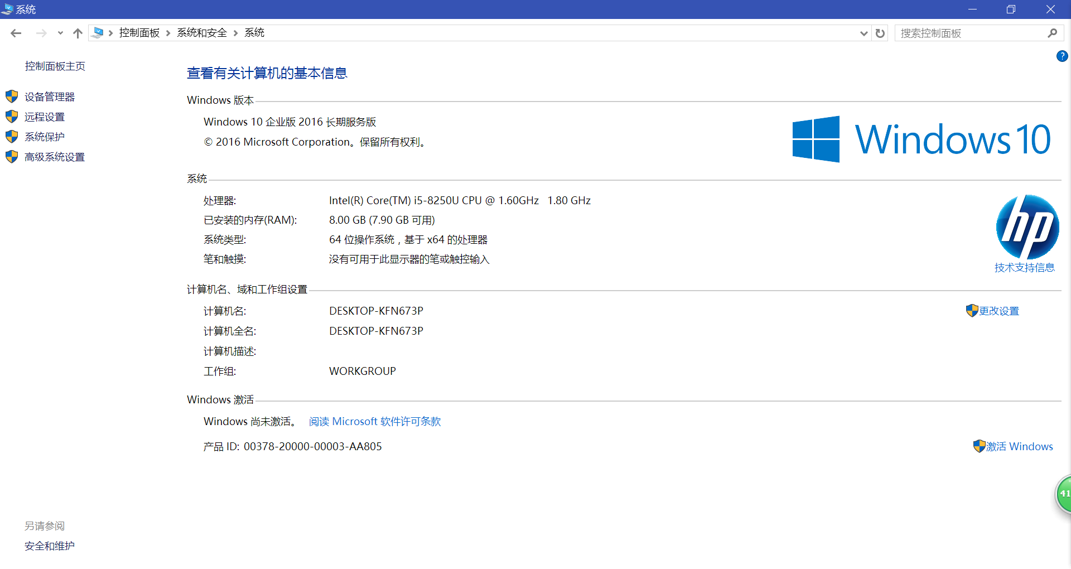The height and width of the screenshot is (569, 1071).
Task: Click the forward navigation arrow
Action: tap(41, 33)
